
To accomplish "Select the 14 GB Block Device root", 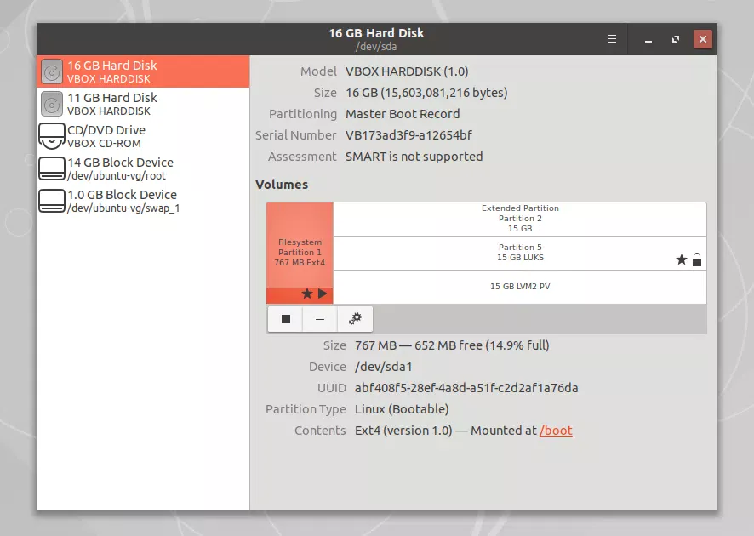I will tap(119, 168).
